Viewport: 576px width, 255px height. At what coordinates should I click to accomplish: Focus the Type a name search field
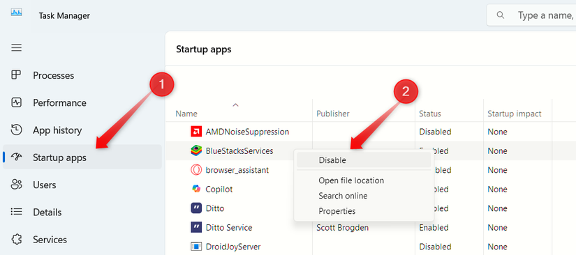[x=531, y=15]
